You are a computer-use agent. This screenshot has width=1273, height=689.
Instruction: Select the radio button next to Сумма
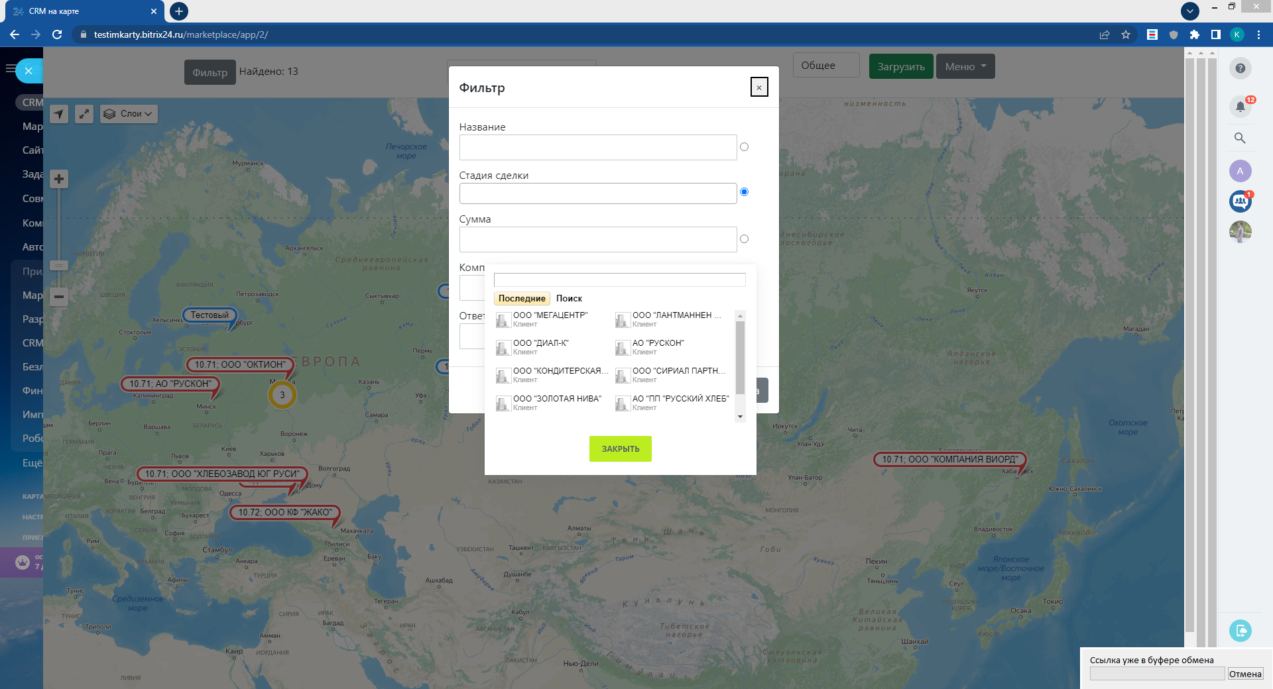click(744, 239)
